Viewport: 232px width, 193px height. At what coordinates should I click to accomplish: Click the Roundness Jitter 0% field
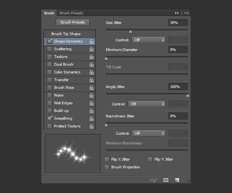click(x=178, y=116)
